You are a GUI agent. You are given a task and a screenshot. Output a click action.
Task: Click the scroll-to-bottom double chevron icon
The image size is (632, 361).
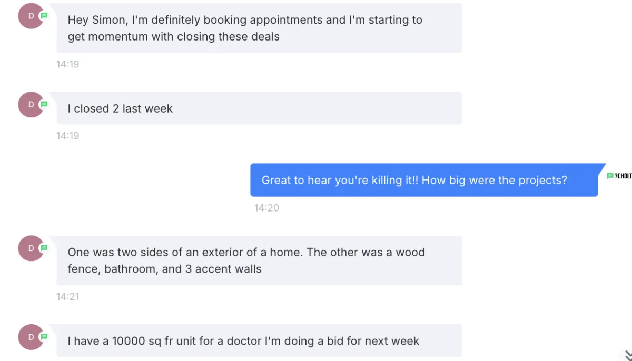click(x=628, y=355)
